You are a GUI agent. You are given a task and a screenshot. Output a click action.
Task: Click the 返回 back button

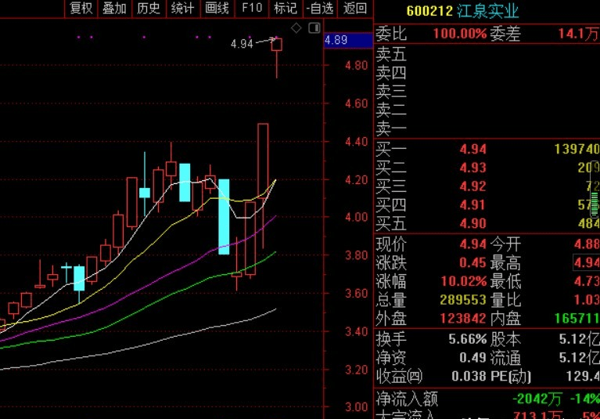[x=354, y=9]
